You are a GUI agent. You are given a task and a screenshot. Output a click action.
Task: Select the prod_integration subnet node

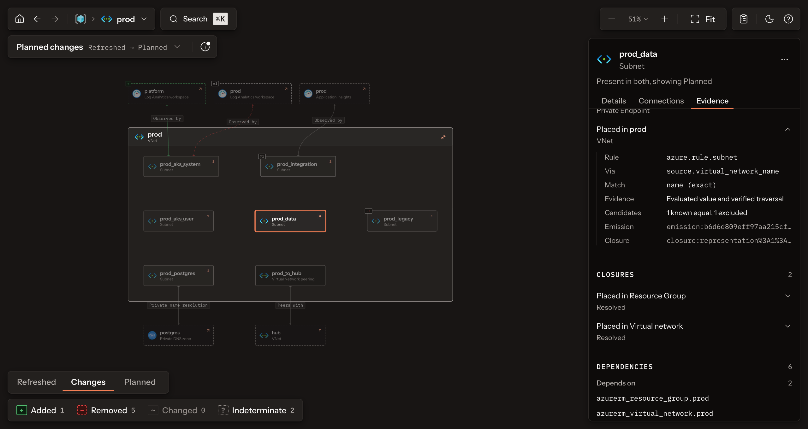click(298, 166)
